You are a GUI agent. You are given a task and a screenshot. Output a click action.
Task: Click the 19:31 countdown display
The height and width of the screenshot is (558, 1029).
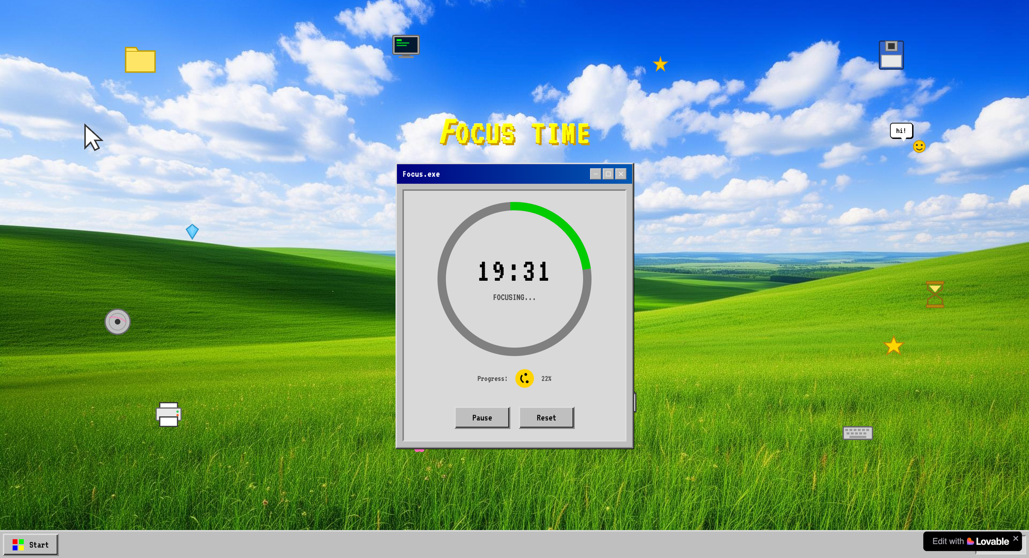pos(514,272)
